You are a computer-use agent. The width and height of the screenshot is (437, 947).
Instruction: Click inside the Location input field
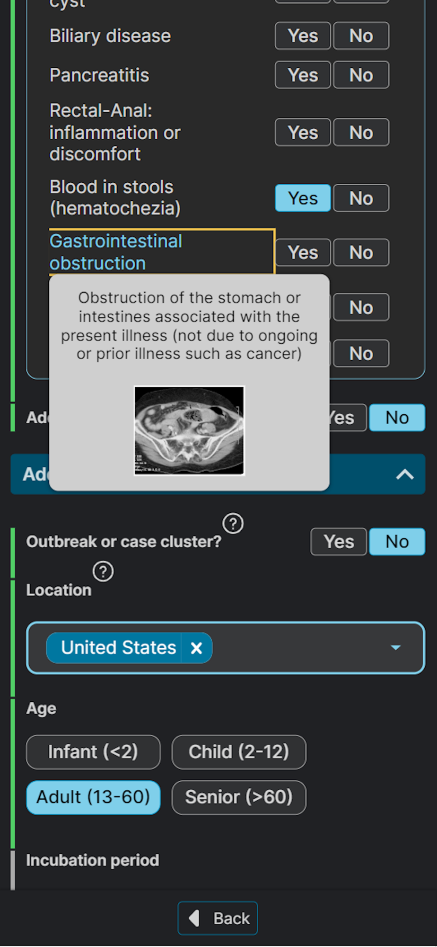coord(298,648)
